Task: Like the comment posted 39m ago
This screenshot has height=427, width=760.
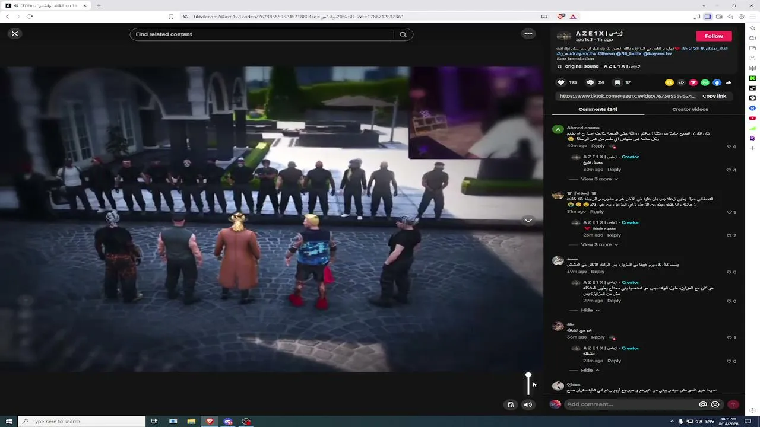Action: pyautogui.click(x=729, y=272)
